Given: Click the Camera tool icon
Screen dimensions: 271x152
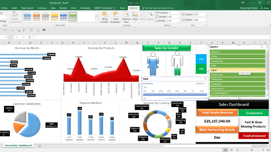Looking at the screenshot, I should pos(44,30).
